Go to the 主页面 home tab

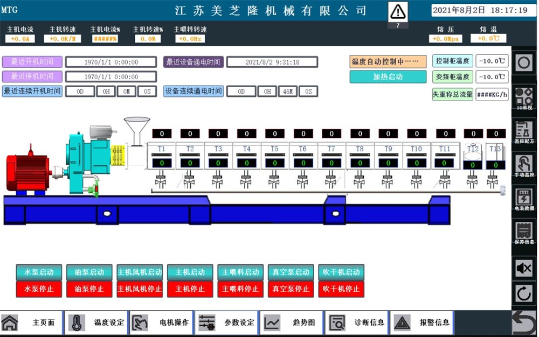tap(32, 322)
